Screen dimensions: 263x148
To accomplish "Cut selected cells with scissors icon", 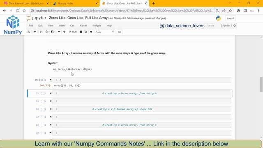I will pos(41,32).
